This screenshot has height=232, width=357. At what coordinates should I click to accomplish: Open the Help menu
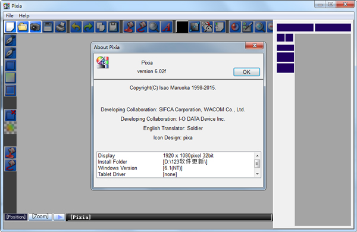[x=24, y=15]
